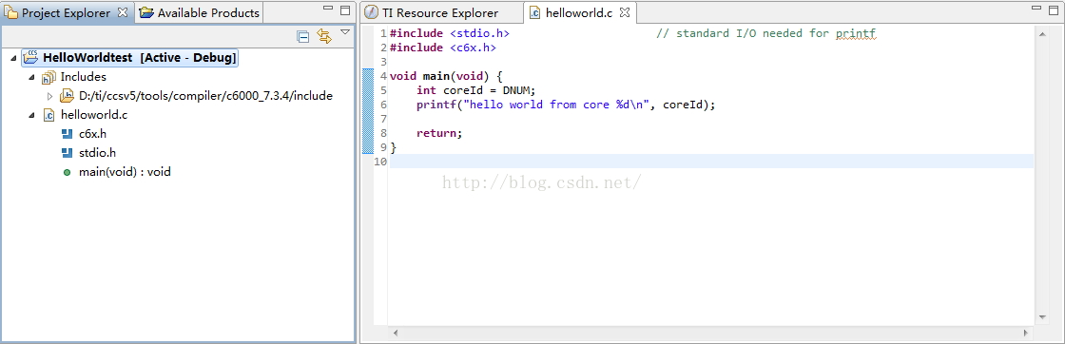Open the Project Explorer view menu arrow
The image size is (1065, 344).
click(x=345, y=32)
